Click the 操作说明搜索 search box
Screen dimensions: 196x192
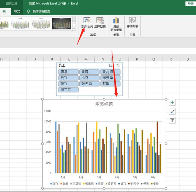(41, 11)
